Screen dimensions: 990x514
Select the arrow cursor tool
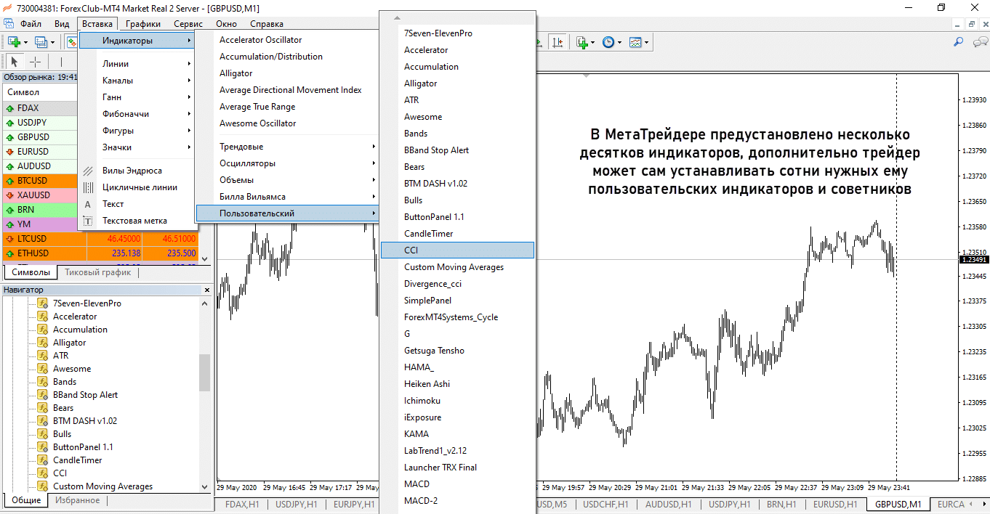(15, 62)
